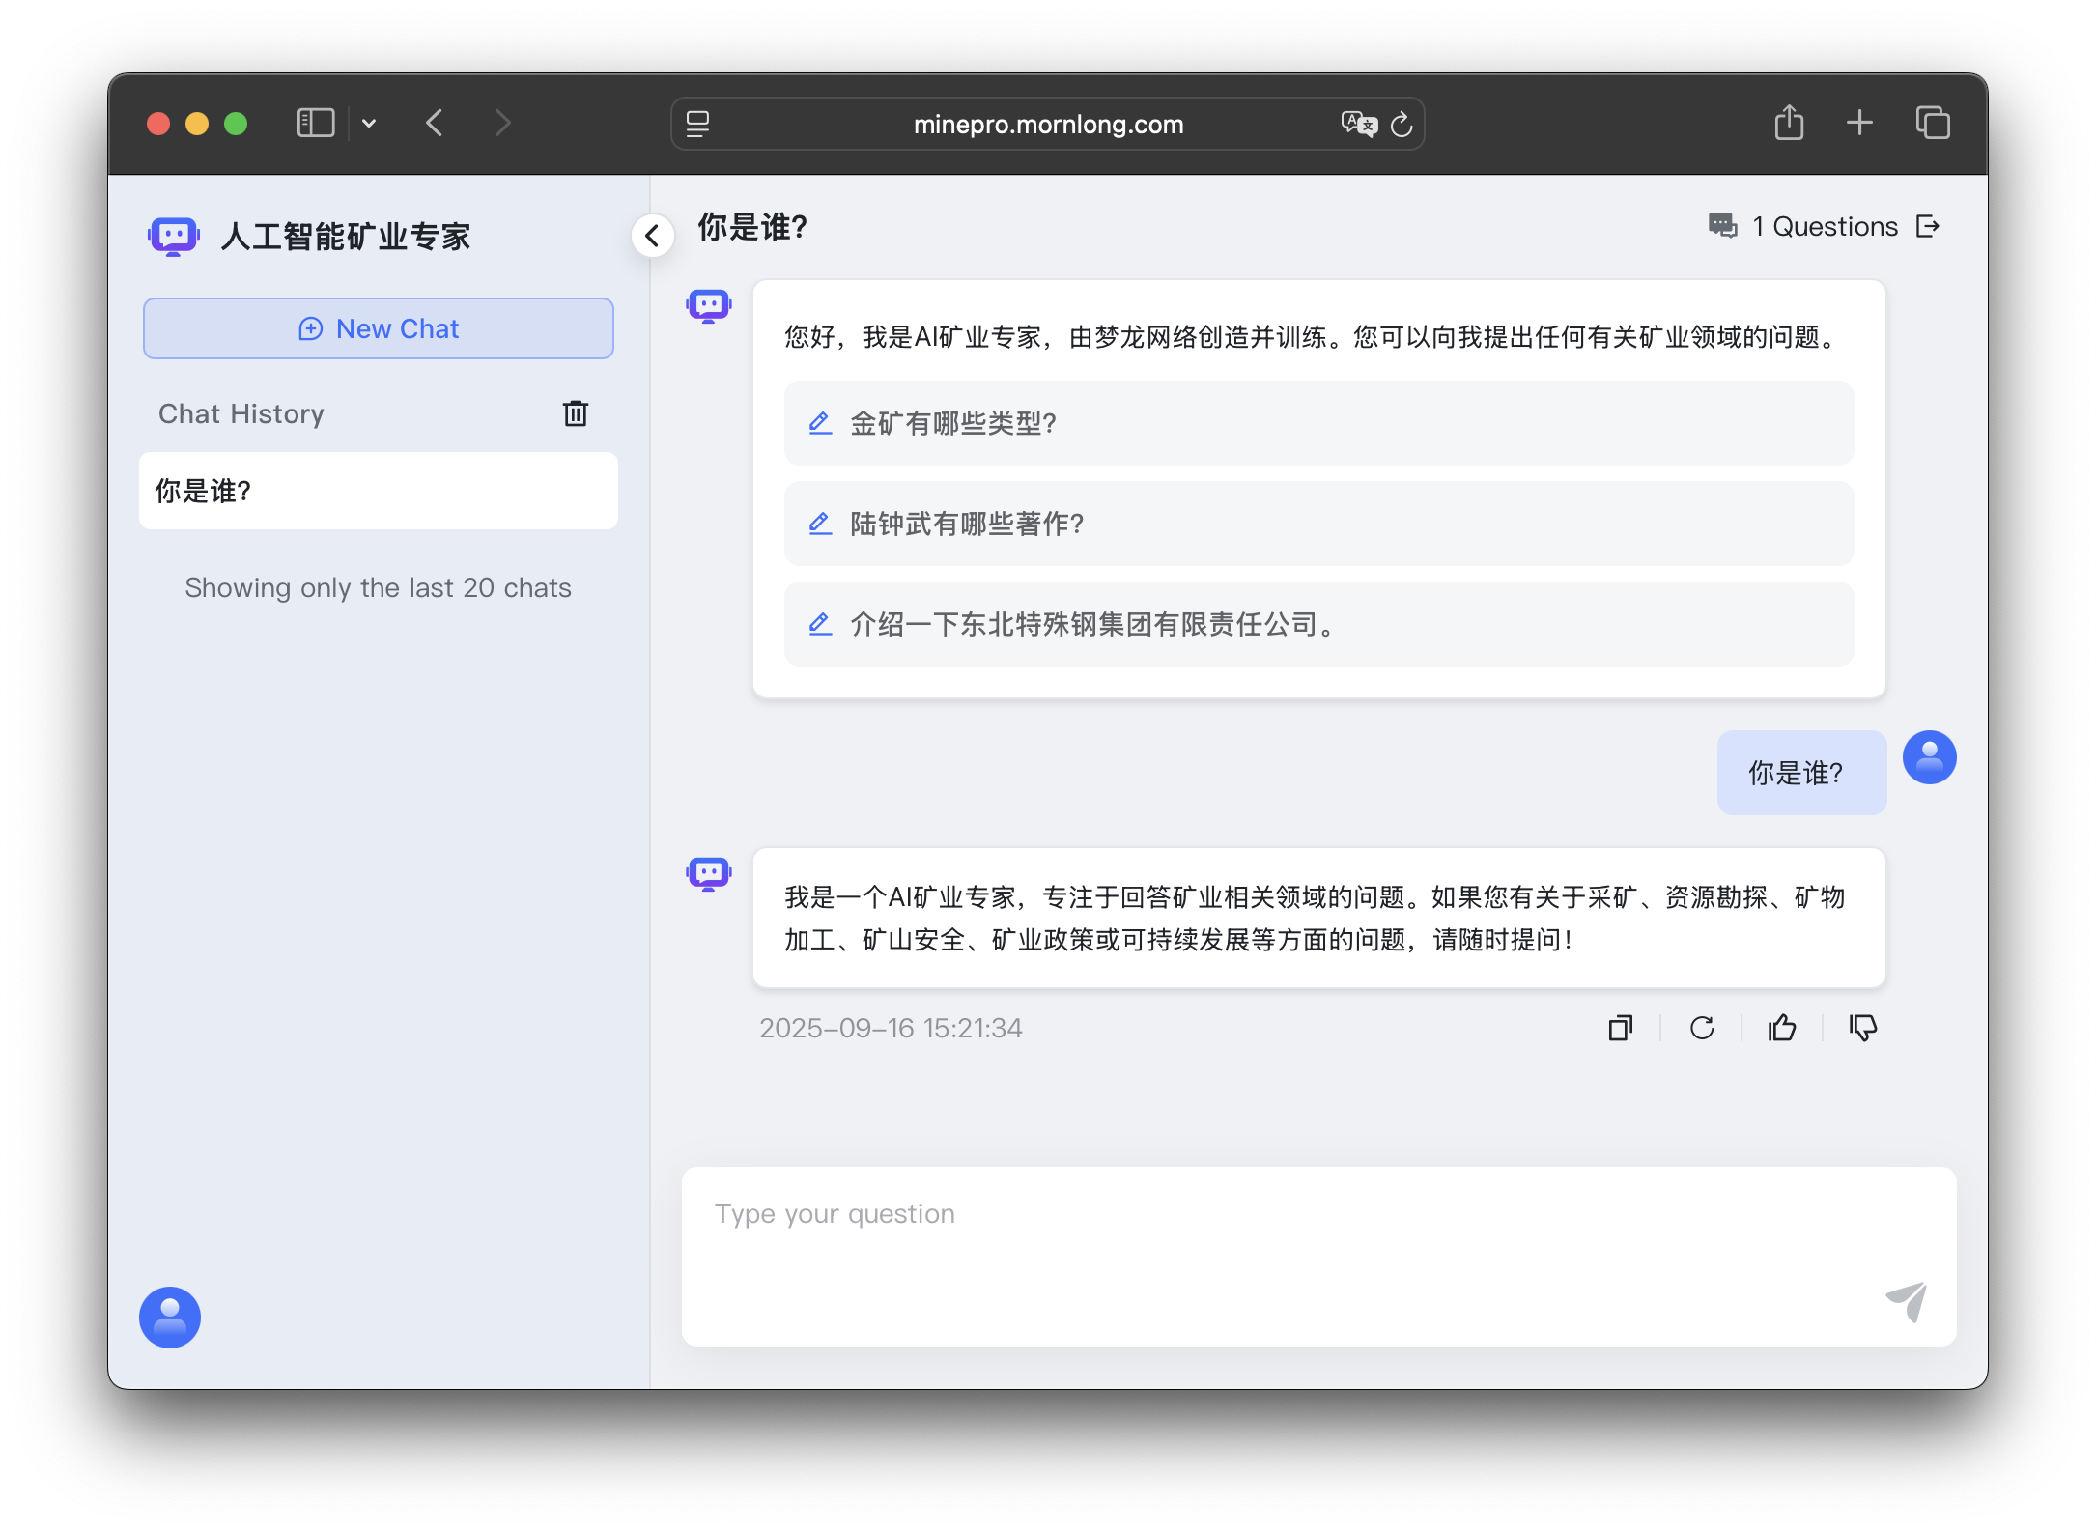This screenshot has width=2096, height=1532.
Task: Open Safari share menu
Action: coord(1789,123)
